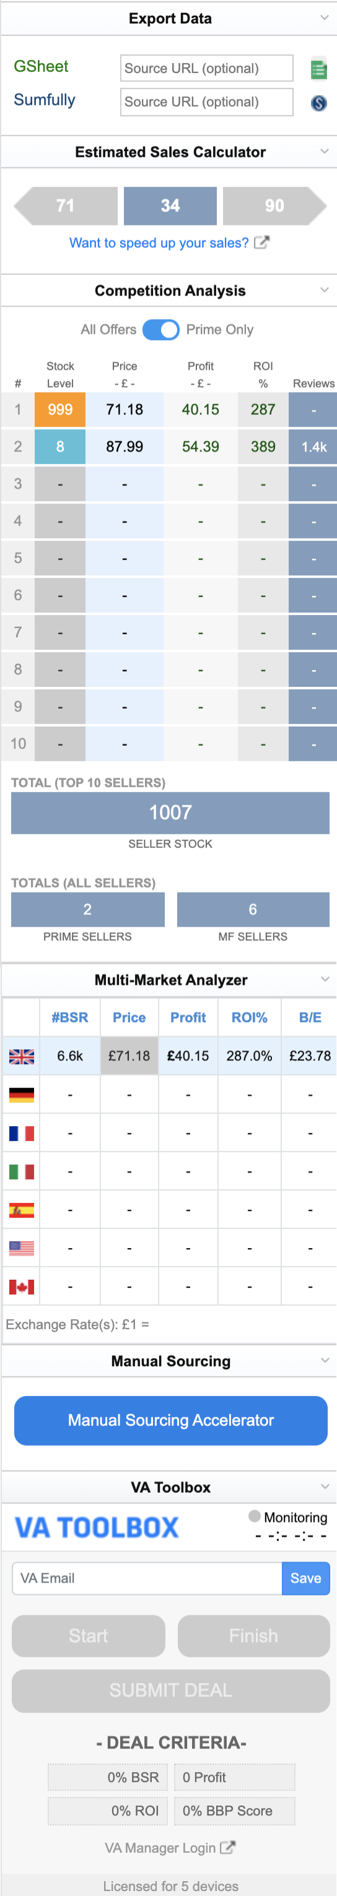The height and width of the screenshot is (1896, 337).
Task: Click the VA Email input field
Action: pyautogui.click(x=147, y=1578)
